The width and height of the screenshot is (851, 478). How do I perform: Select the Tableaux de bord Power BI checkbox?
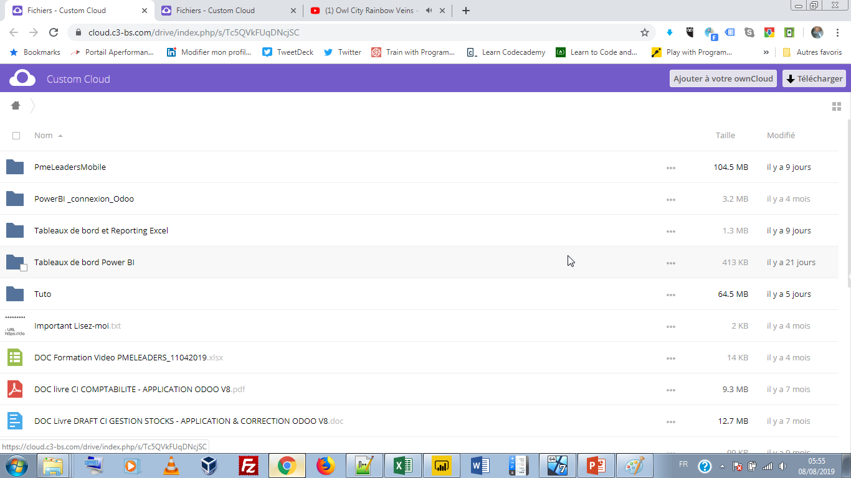(x=24, y=268)
